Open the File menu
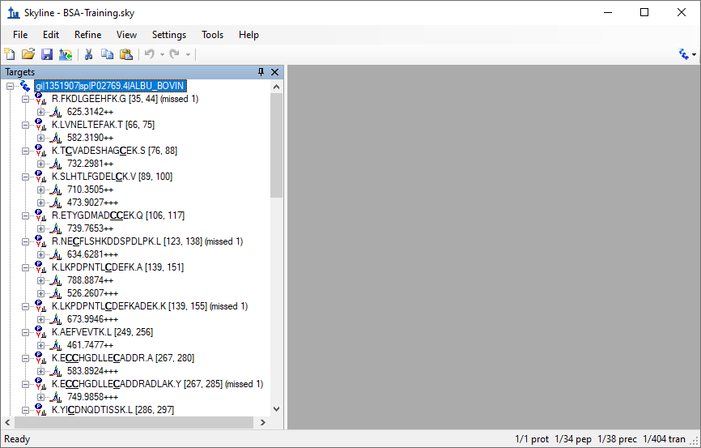This screenshot has height=448, width=701. (20, 35)
